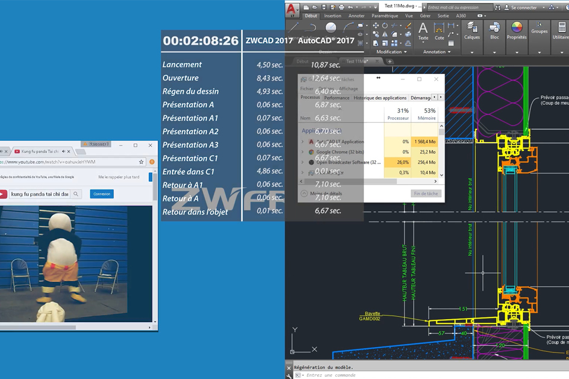Switch to the Vue ribbon tab

click(x=409, y=16)
